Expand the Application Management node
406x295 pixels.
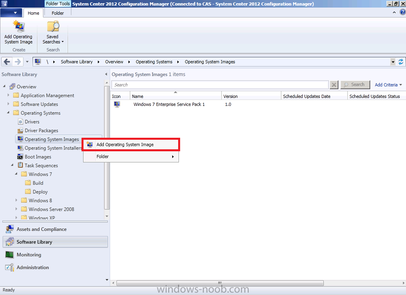coord(8,95)
